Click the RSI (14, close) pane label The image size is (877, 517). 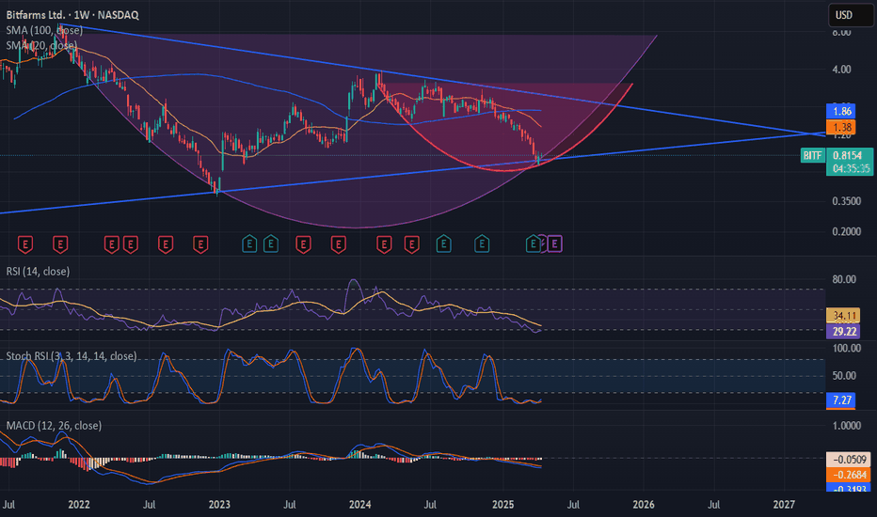[38, 272]
